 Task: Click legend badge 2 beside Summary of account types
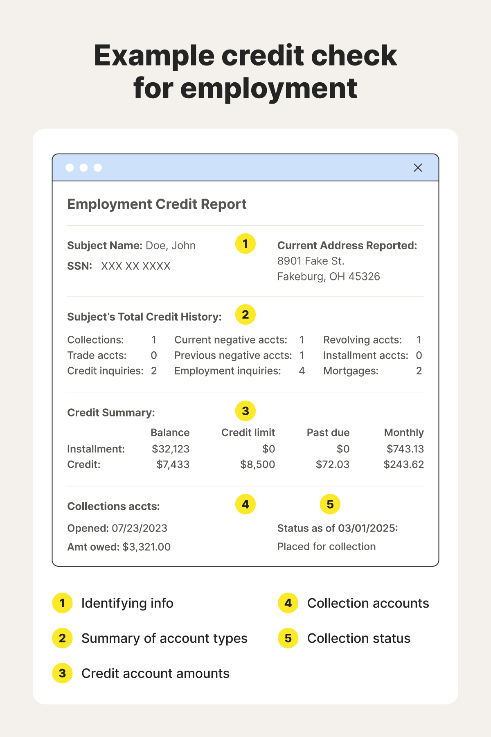63,638
